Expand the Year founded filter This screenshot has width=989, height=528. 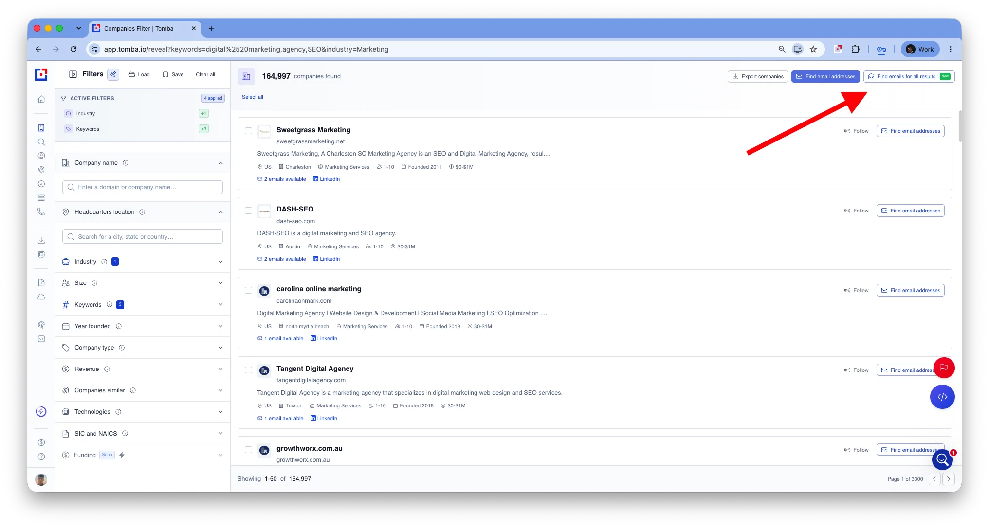(220, 326)
